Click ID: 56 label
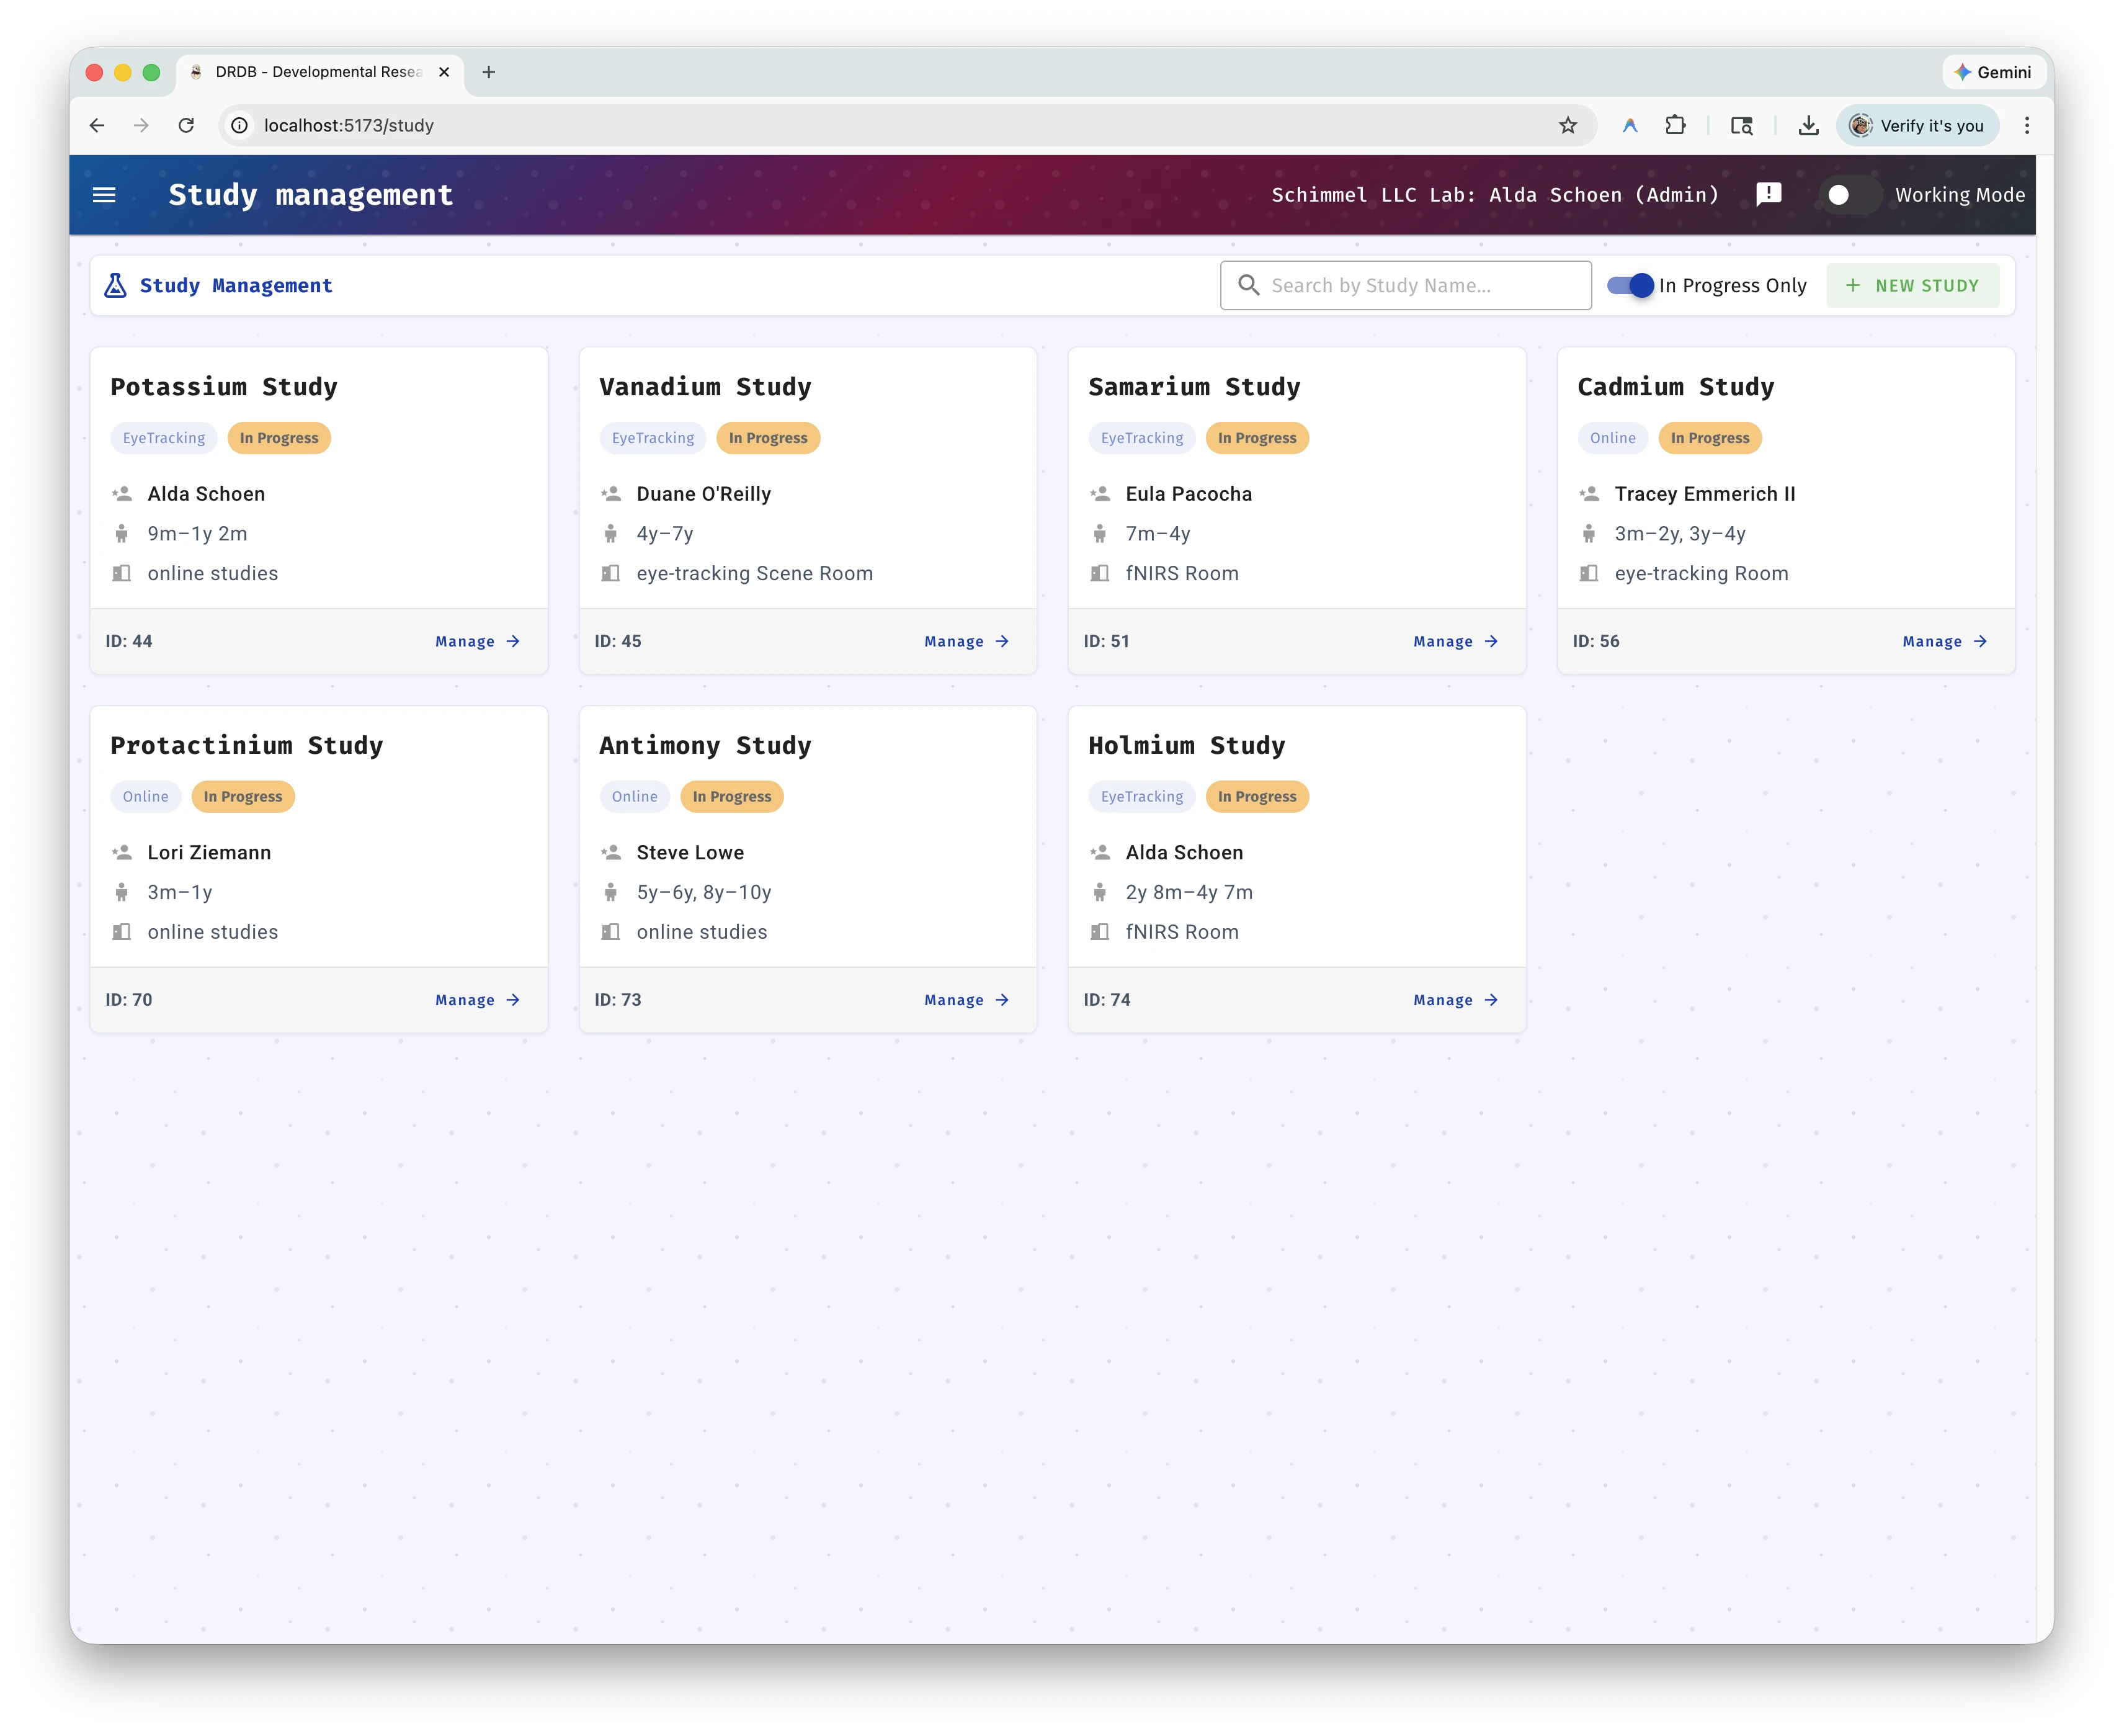Viewport: 2124px width, 1736px height. [1595, 641]
